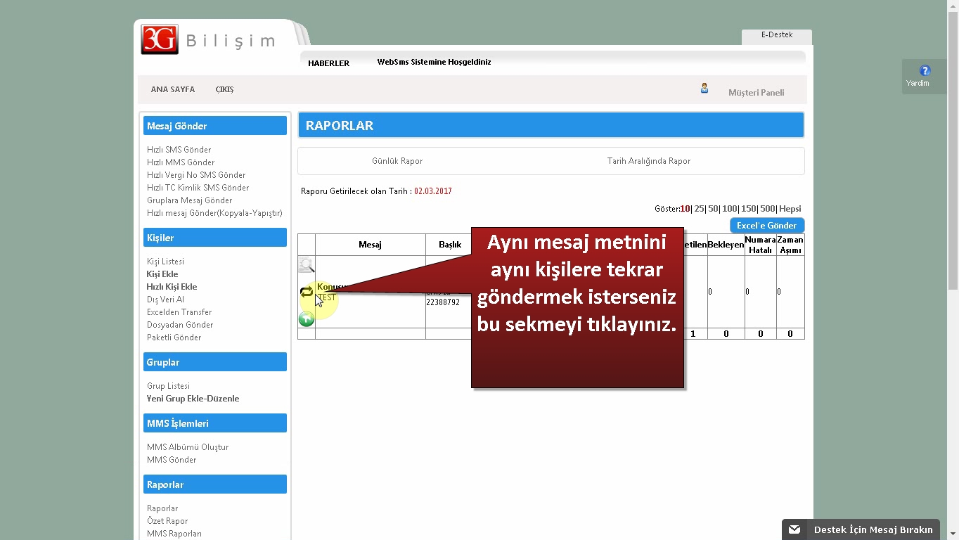959x540 pixels.
Task: Open the Günlük Rapor tab
Action: pyautogui.click(x=397, y=161)
